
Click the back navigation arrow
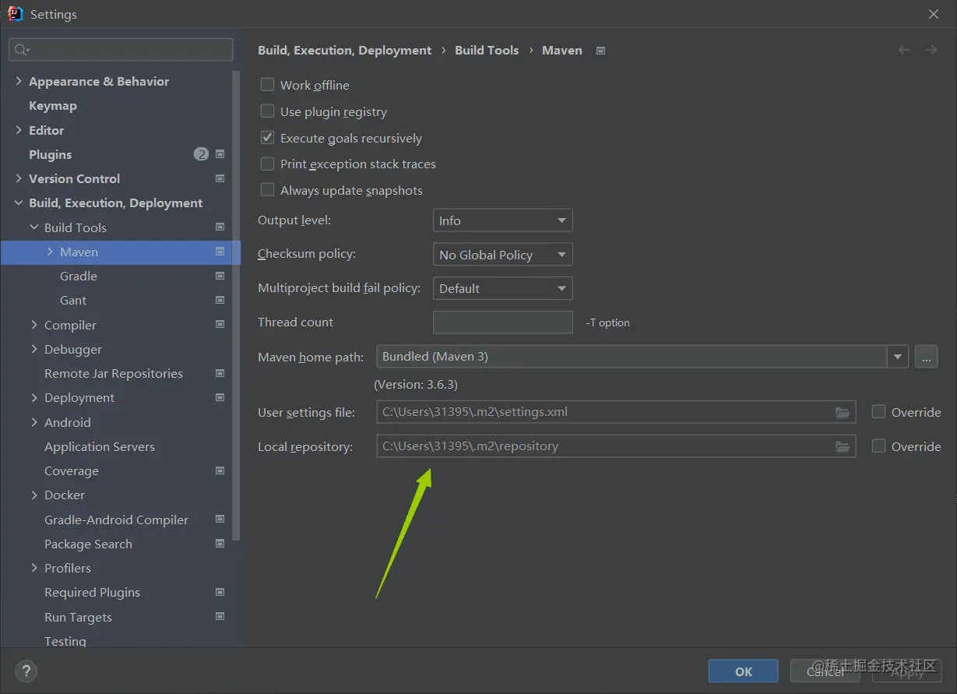(904, 50)
